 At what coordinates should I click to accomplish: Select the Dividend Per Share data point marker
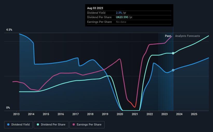(x=173, y=53)
